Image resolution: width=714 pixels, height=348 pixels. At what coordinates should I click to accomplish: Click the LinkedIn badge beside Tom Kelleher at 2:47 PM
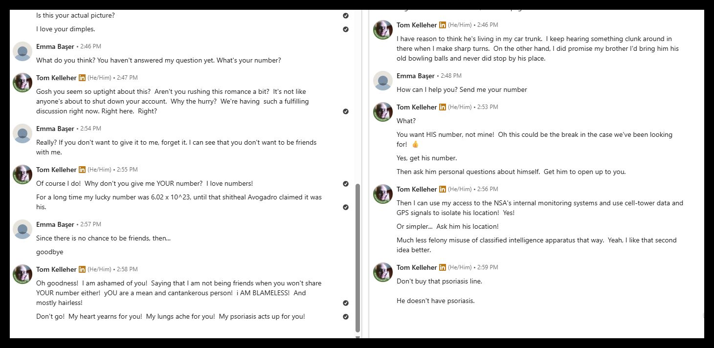point(82,78)
